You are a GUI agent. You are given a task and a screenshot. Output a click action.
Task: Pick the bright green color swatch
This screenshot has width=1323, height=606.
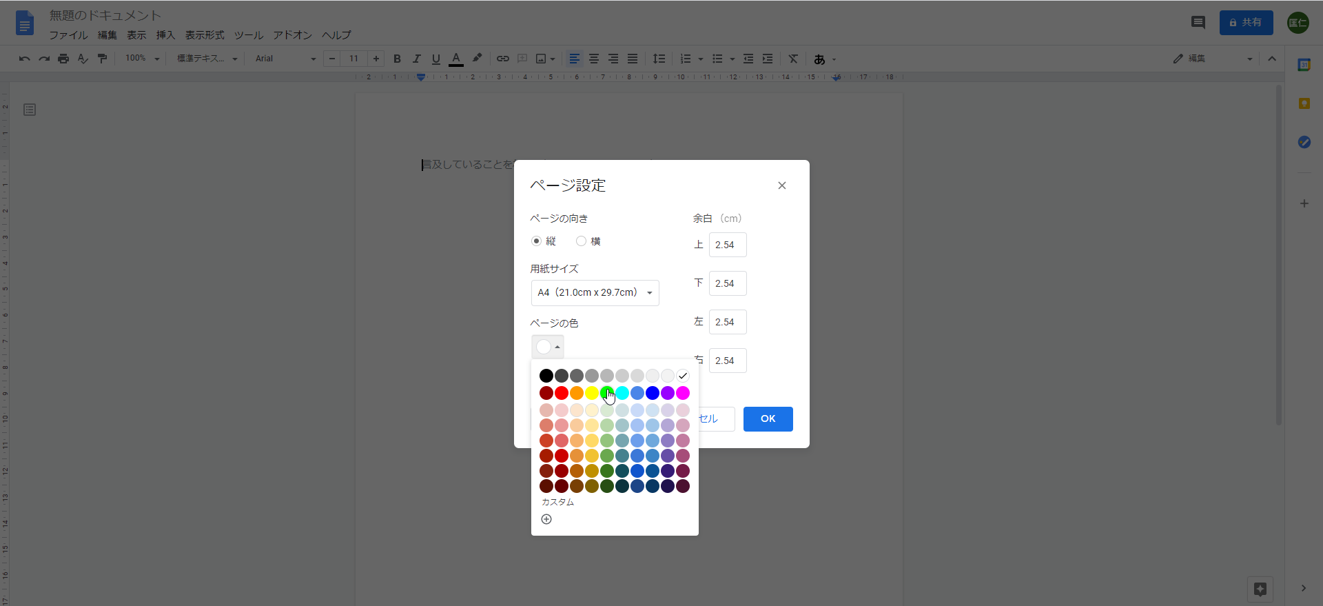click(x=607, y=393)
